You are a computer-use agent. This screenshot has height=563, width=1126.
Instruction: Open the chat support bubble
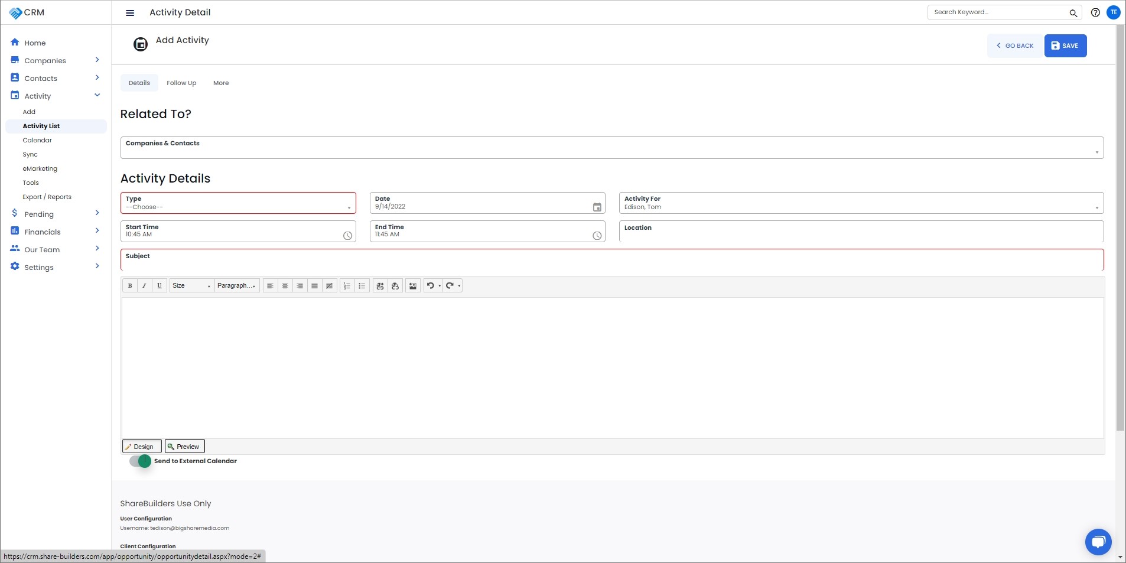(1098, 542)
